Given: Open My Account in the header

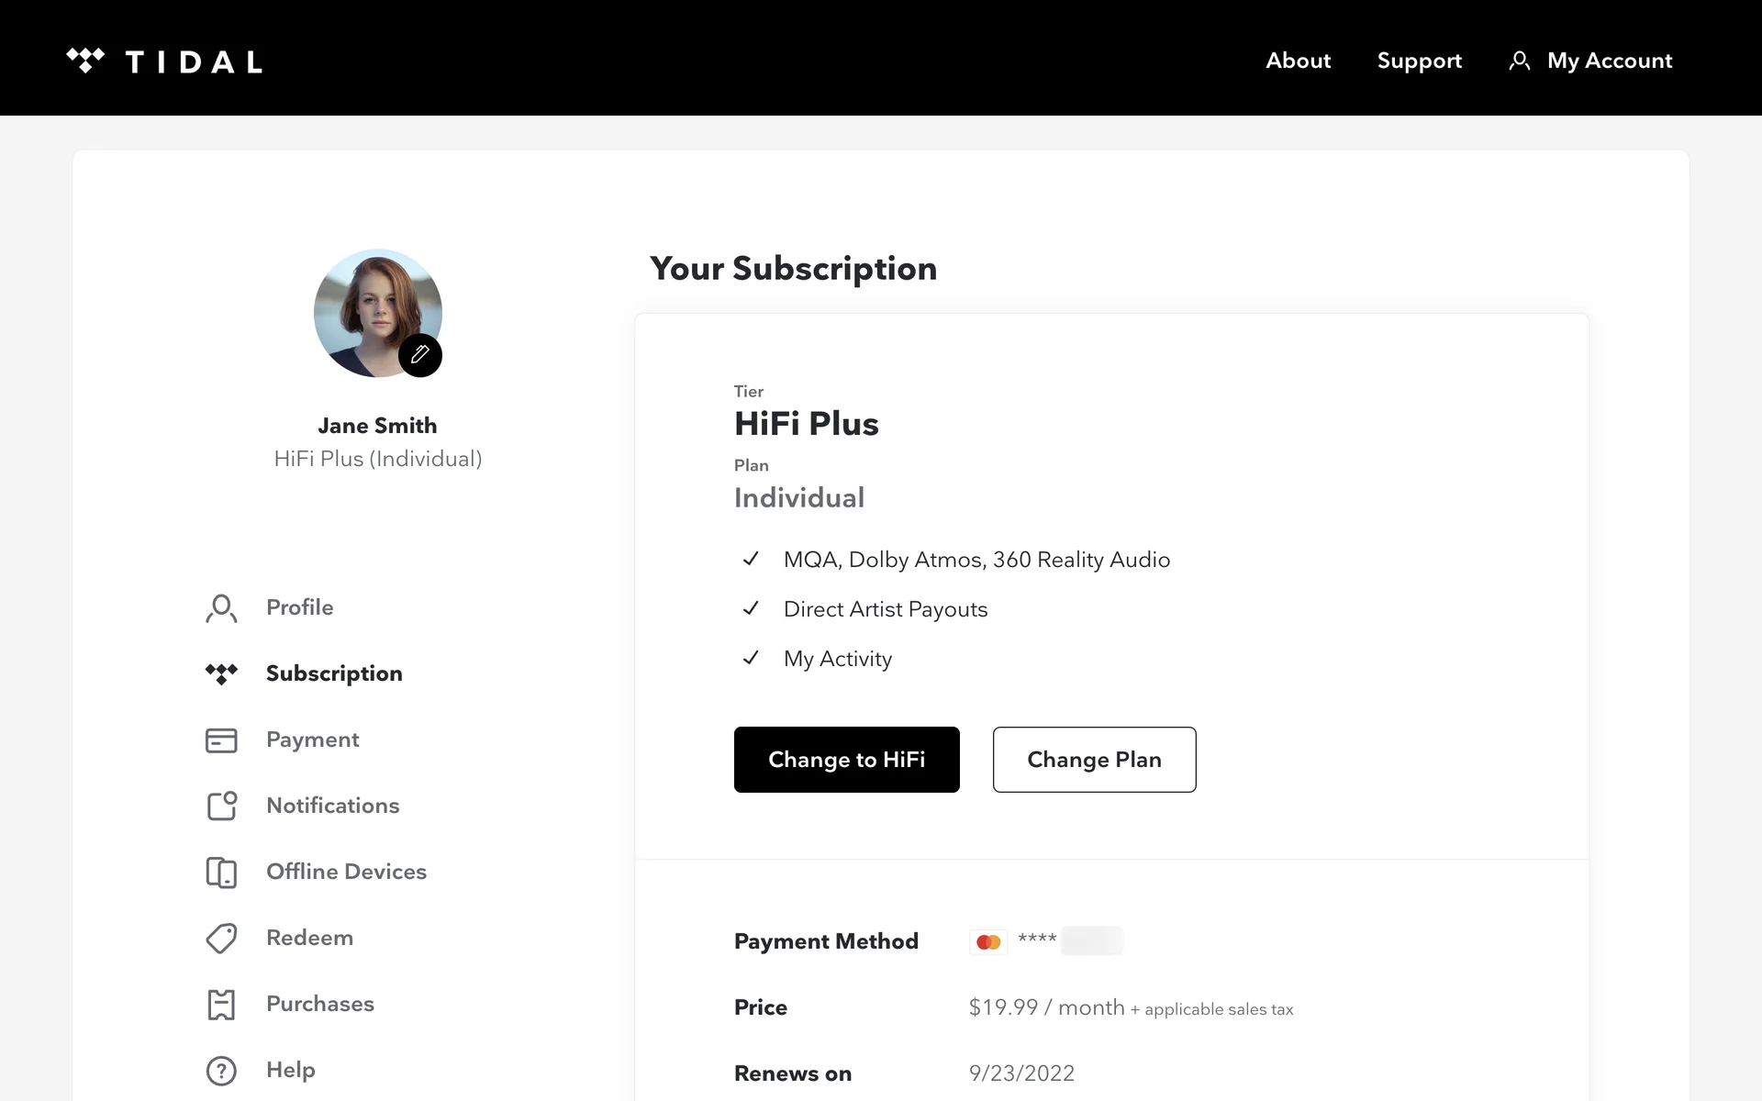Looking at the screenshot, I should click(x=1609, y=61).
